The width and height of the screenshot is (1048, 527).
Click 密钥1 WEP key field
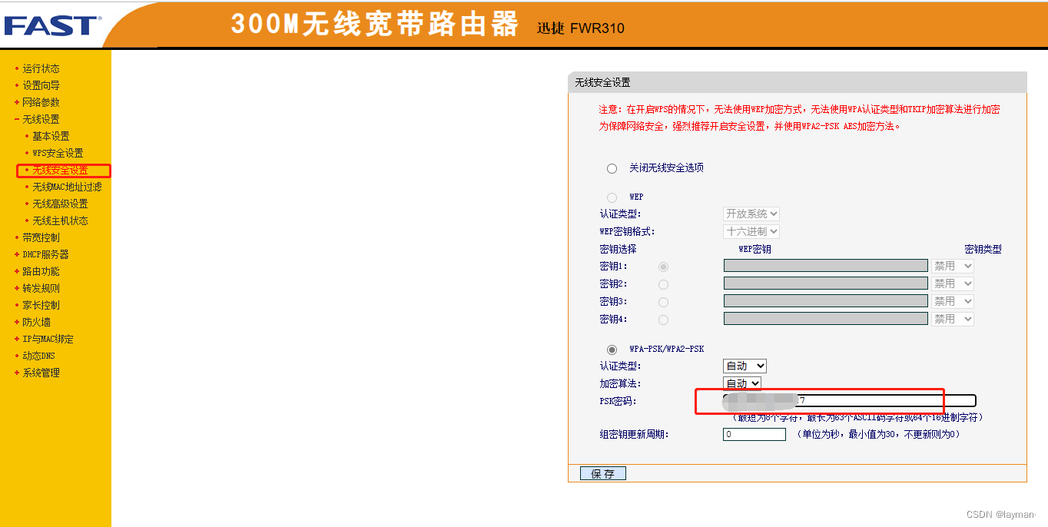pos(826,266)
